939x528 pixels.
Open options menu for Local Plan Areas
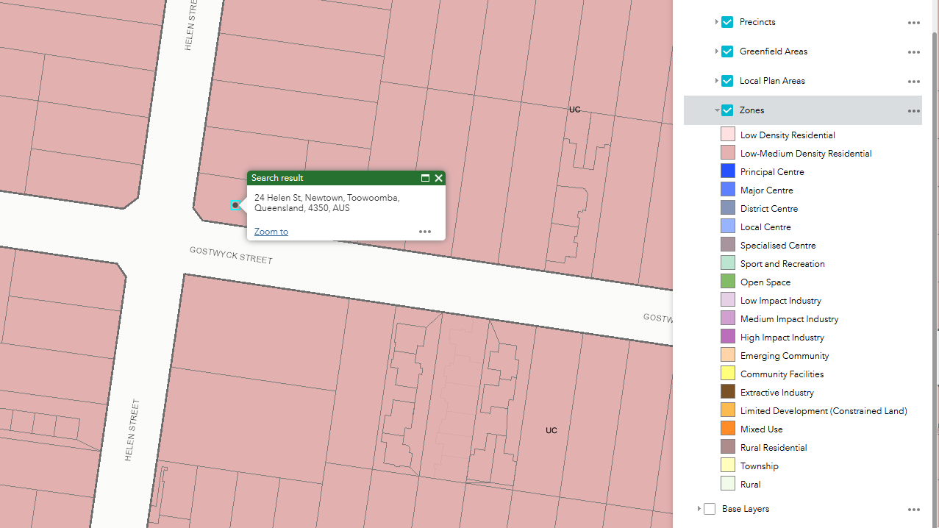(x=913, y=82)
